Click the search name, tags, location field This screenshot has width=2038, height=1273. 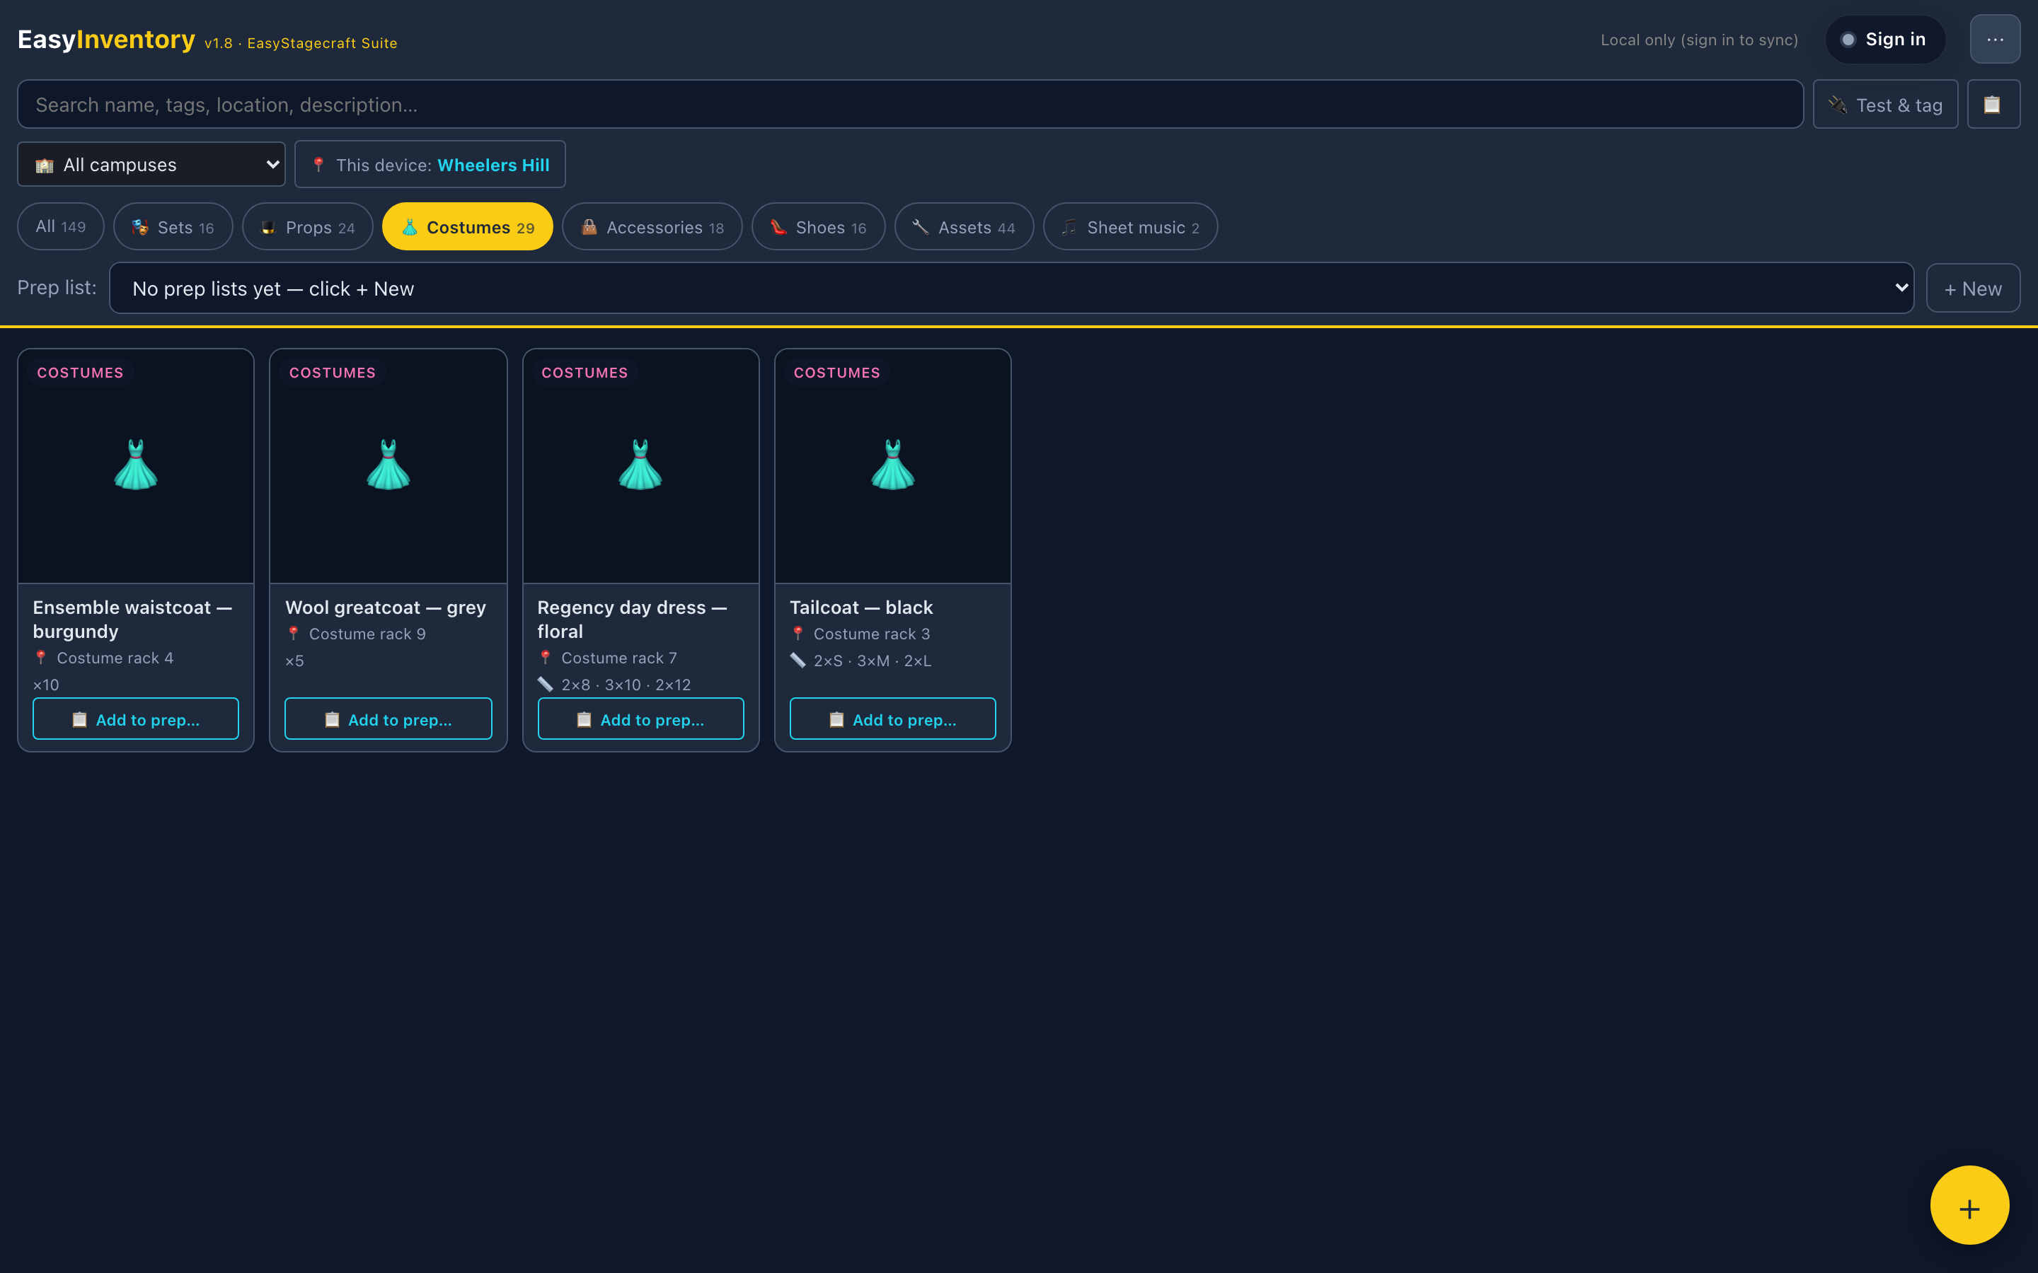coord(909,105)
